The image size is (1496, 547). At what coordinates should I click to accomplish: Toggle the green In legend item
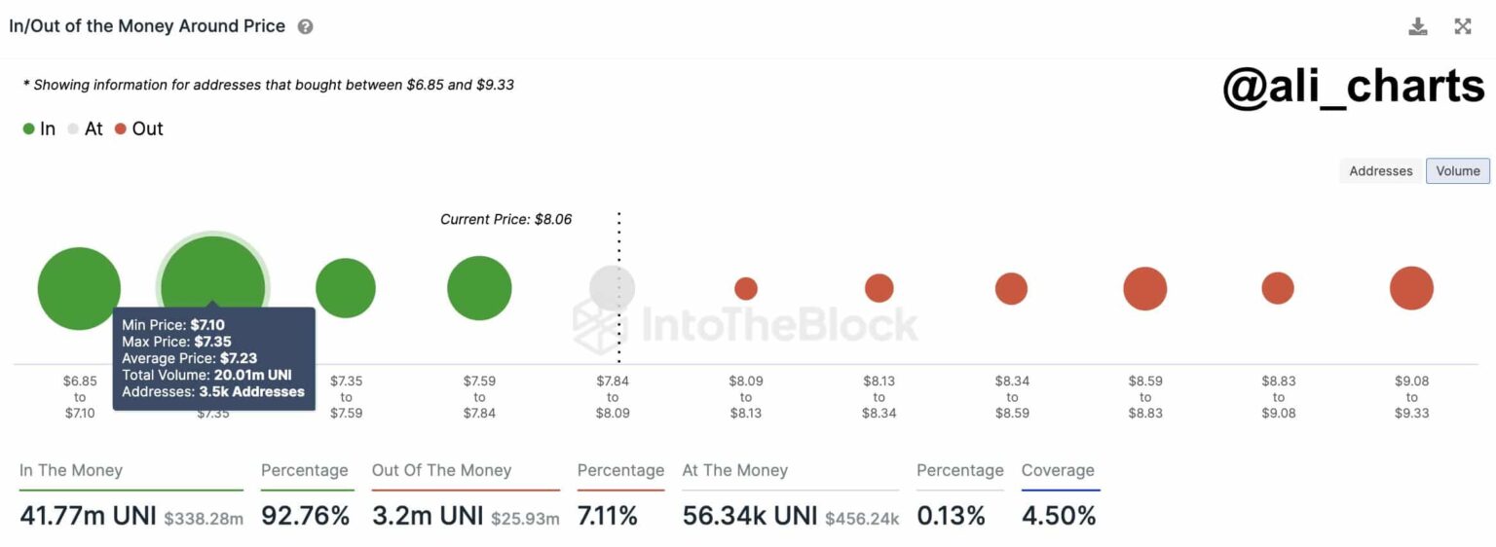[39, 128]
